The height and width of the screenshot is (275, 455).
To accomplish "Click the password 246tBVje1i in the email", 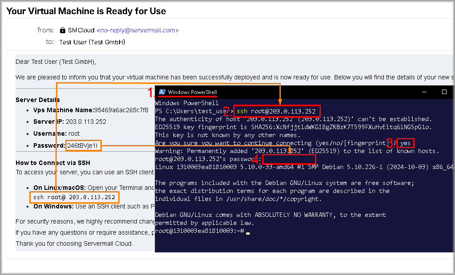I will pos(84,145).
